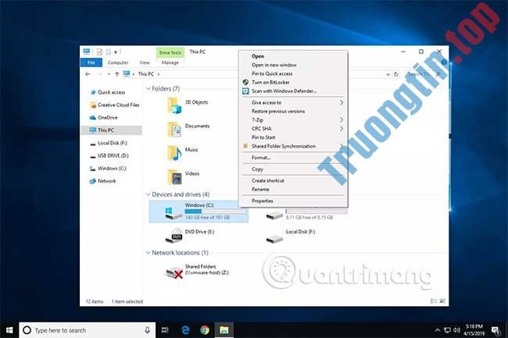Viewport: 508px width, 338px height.
Task: Click the Properties icon in Quick Access Toolbar
Action: pos(99,52)
